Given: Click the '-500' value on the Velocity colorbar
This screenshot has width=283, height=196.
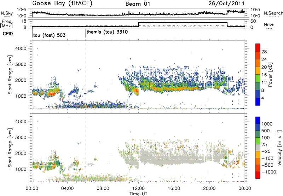Looking at the screenshot, I should pos(267,165).
